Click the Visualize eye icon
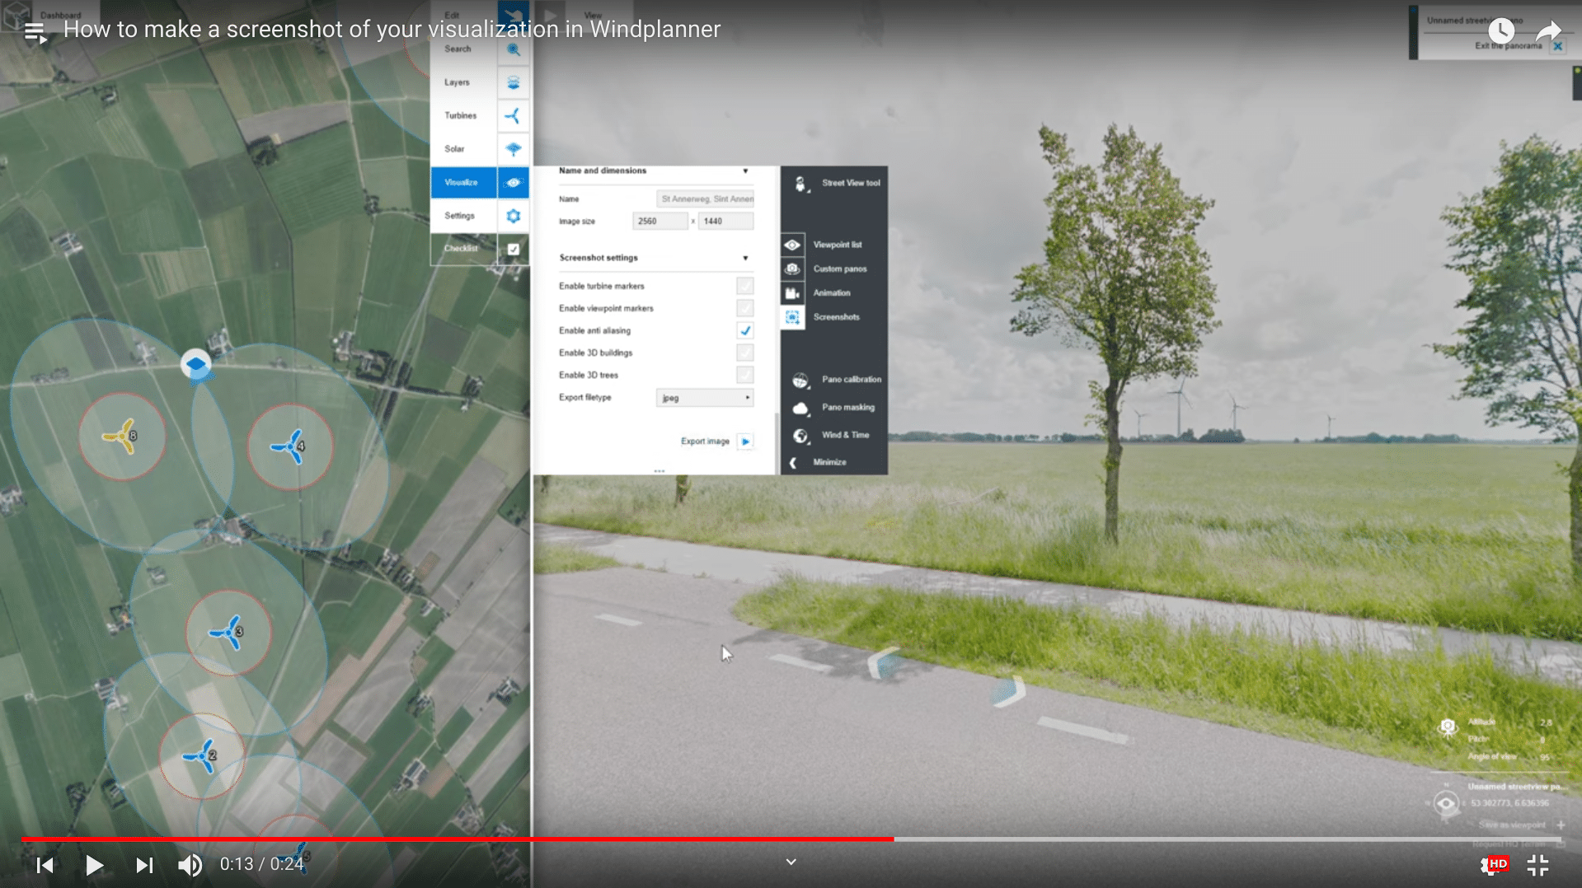 (x=513, y=182)
